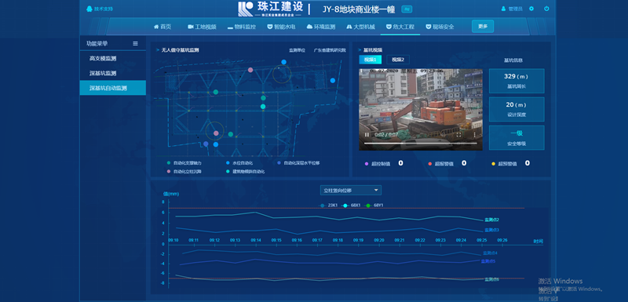The height and width of the screenshot is (302, 628).
Task: Click the empty yellow circle on the map
Action: point(282,74)
